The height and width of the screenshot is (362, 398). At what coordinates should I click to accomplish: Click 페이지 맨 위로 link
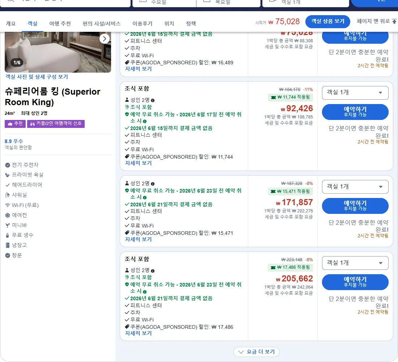pyautogui.click(x=373, y=21)
